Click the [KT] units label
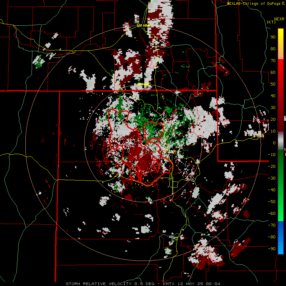The height and width of the screenshot is (286, 286). [271, 22]
